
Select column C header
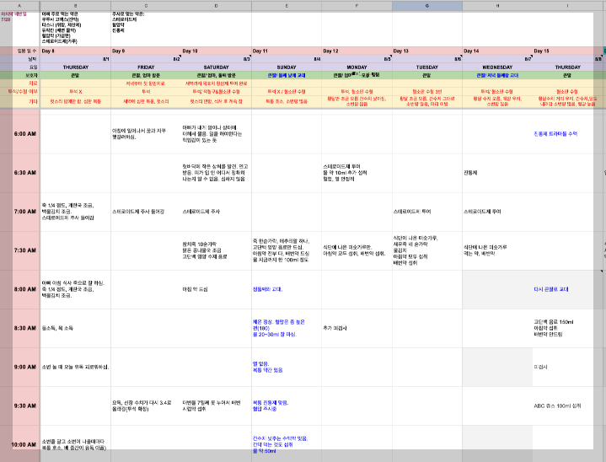(x=146, y=6)
